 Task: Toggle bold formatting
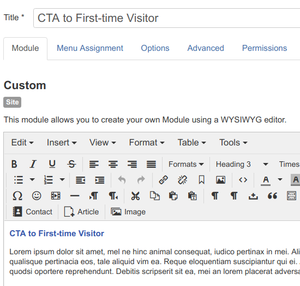pos(14,164)
